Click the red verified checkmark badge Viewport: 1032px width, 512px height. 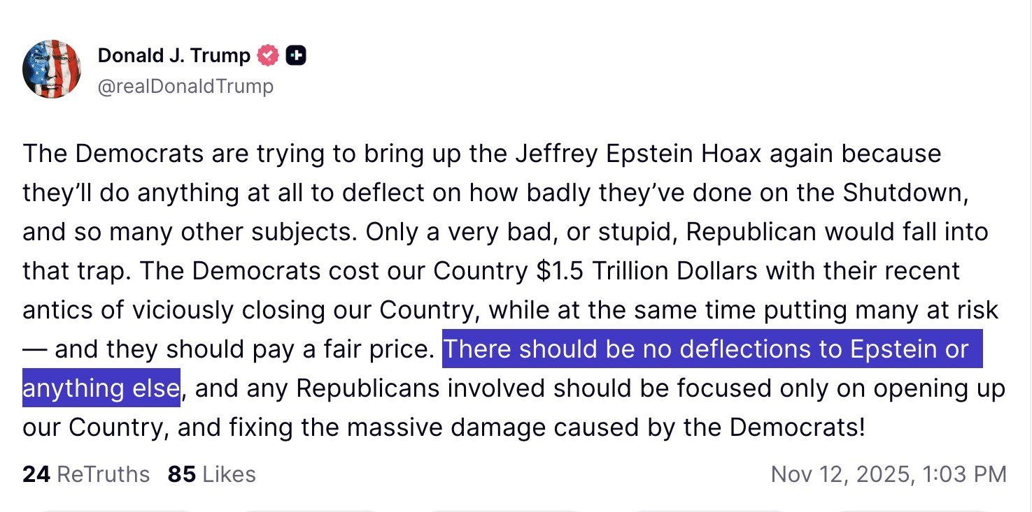pyautogui.click(x=268, y=55)
